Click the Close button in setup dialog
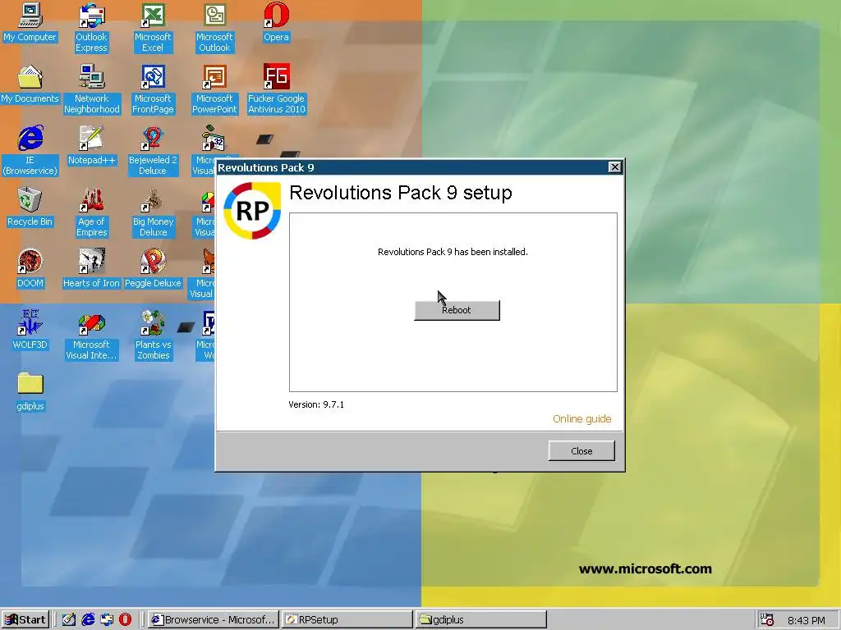The height and width of the screenshot is (630, 841). click(x=581, y=451)
